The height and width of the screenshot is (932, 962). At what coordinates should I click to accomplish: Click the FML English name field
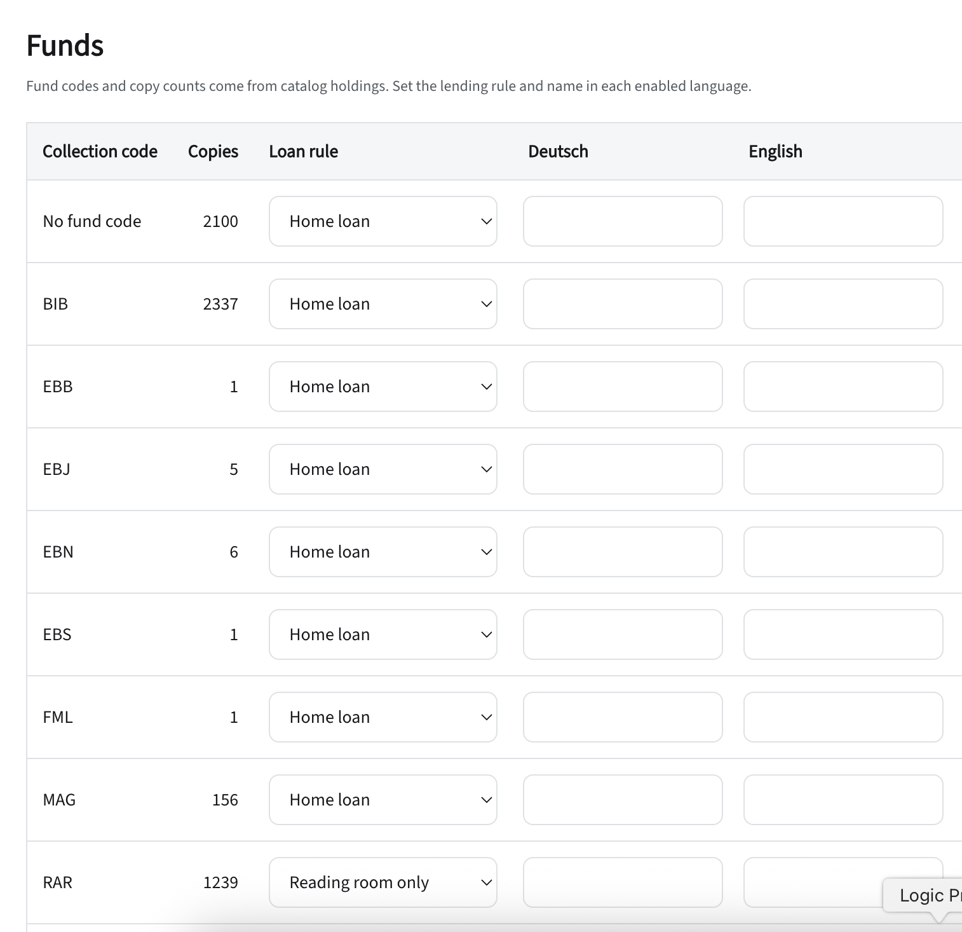click(x=843, y=717)
